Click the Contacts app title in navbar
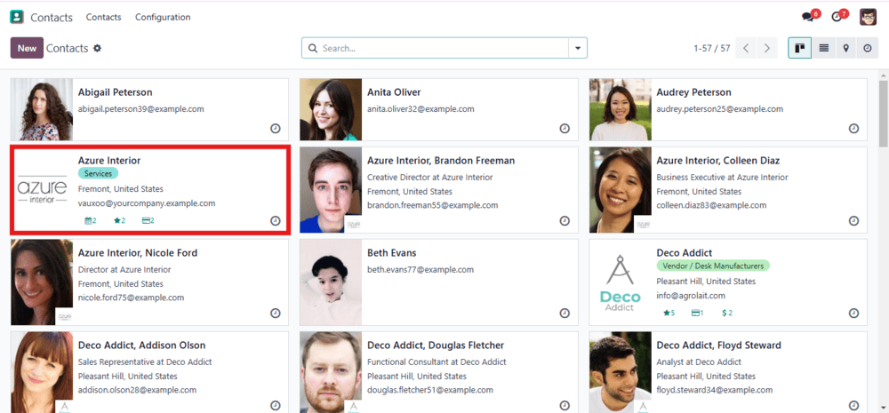The height and width of the screenshot is (413, 889). click(52, 18)
